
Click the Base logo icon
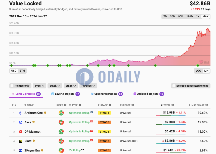coord(21,122)
